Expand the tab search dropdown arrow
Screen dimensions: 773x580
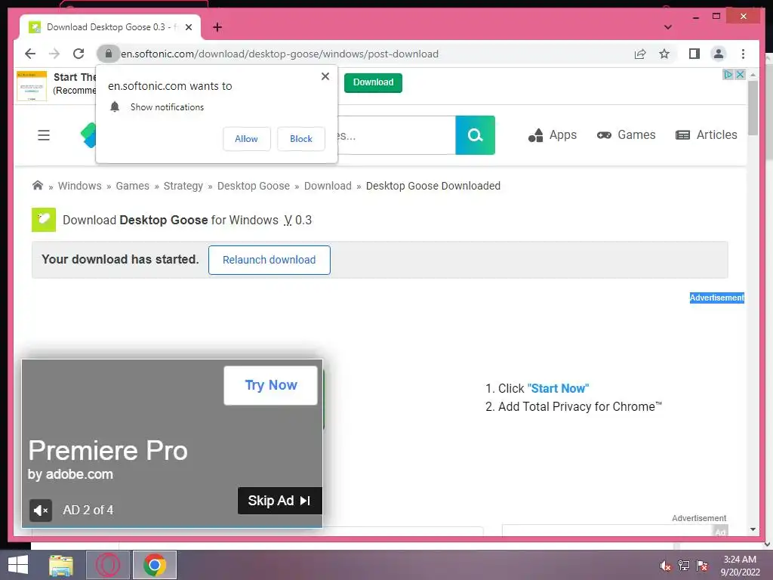pos(668,27)
